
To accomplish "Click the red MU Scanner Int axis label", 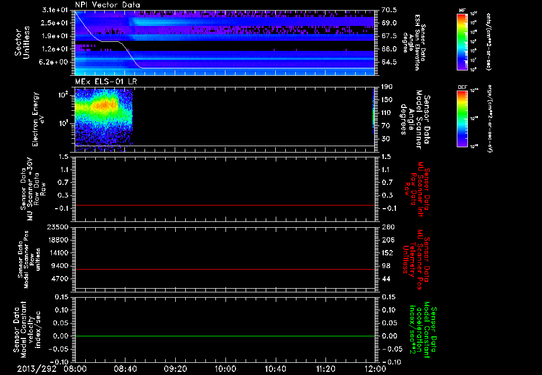I will tap(418, 188).
